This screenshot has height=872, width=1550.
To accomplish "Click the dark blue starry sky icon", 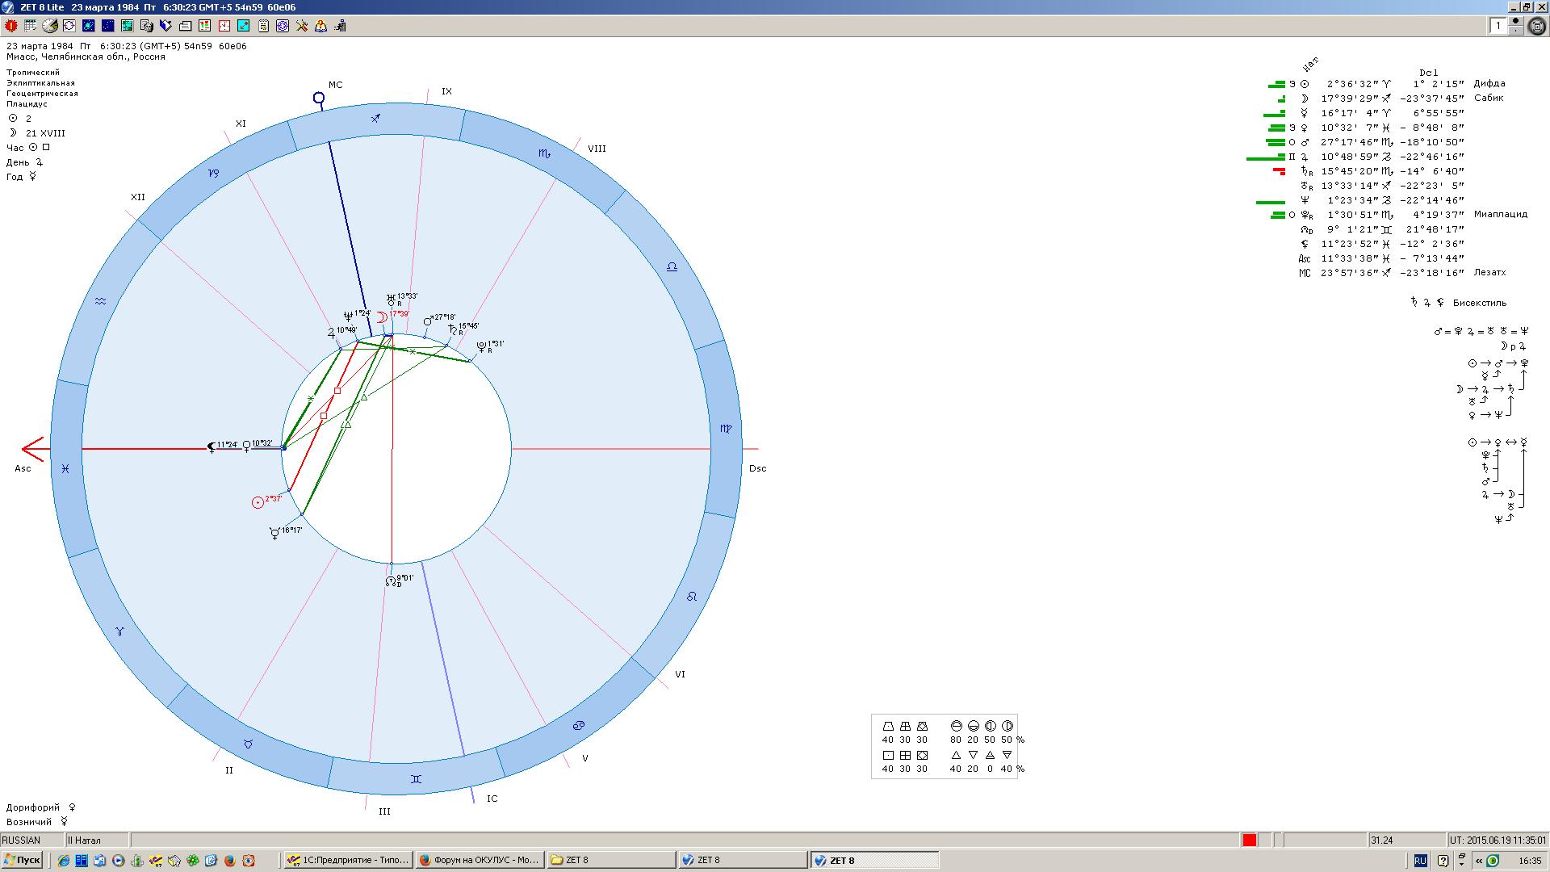I will [x=107, y=26].
